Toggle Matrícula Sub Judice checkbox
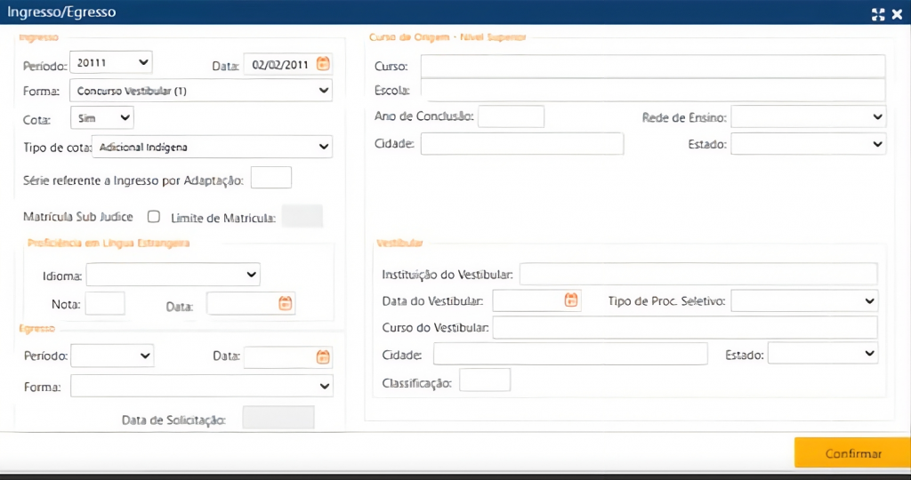 [154, 216]
